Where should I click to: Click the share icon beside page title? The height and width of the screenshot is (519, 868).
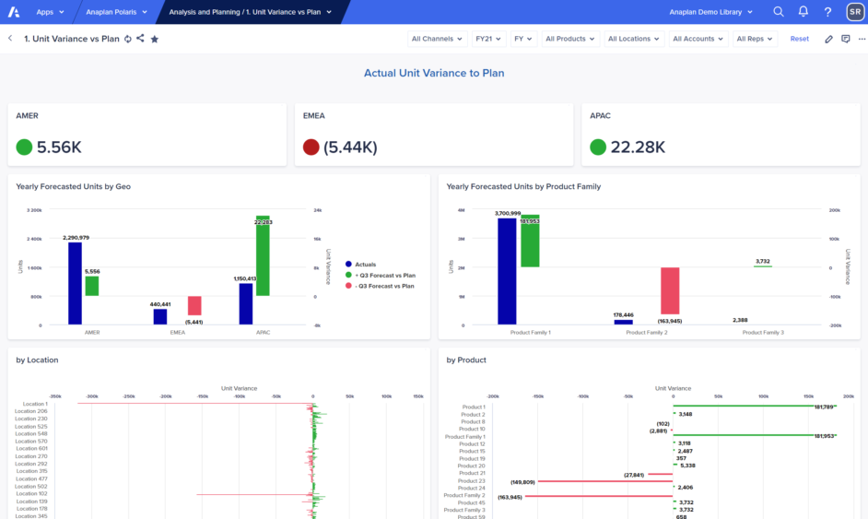point(140,39)
